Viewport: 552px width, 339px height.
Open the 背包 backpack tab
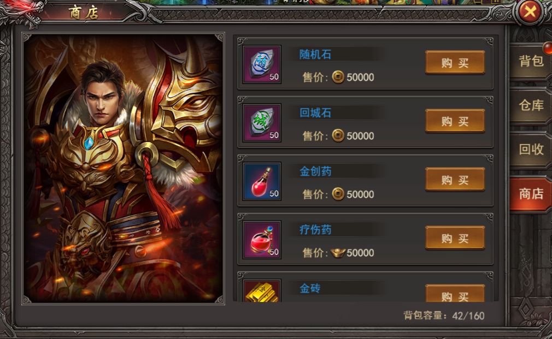click(x=531, y=61)
